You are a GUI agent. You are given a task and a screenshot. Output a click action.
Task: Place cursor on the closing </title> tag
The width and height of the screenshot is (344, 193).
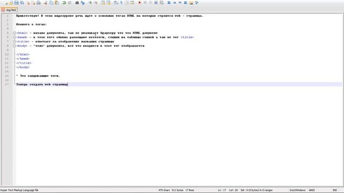pyautogui.click(x=24, y=63)
